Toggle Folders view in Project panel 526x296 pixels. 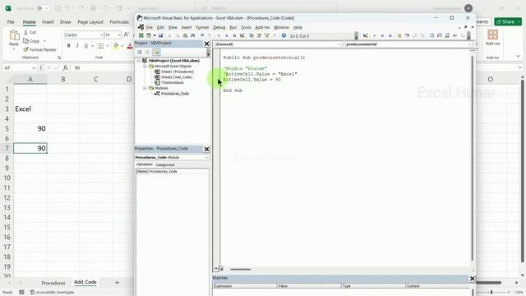[x=155, y=52]
